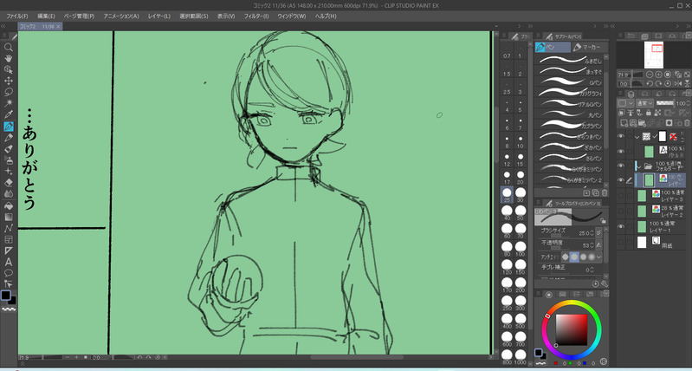Choose the カブラペン sub tool
This screenshot has width=692, height=371.
tap(569, 126)
